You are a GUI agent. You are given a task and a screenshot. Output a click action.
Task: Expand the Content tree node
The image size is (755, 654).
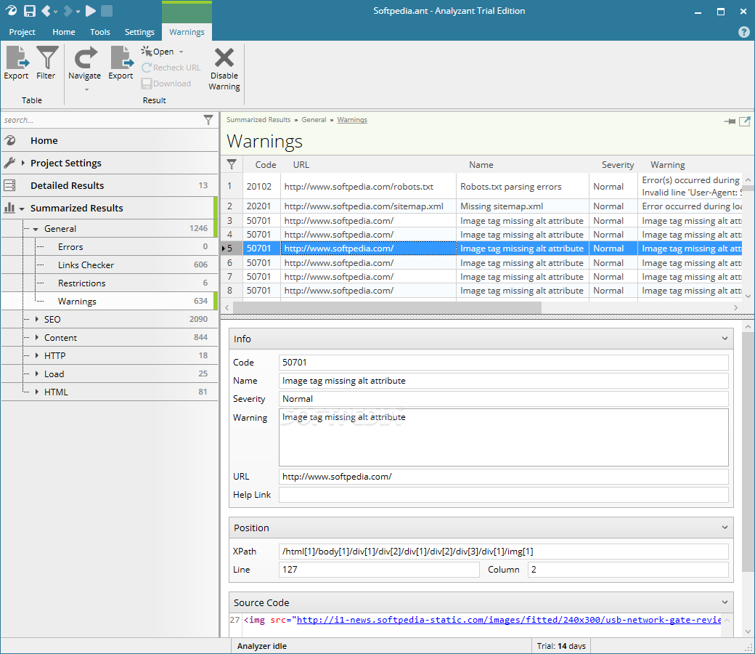pos(36,337)
